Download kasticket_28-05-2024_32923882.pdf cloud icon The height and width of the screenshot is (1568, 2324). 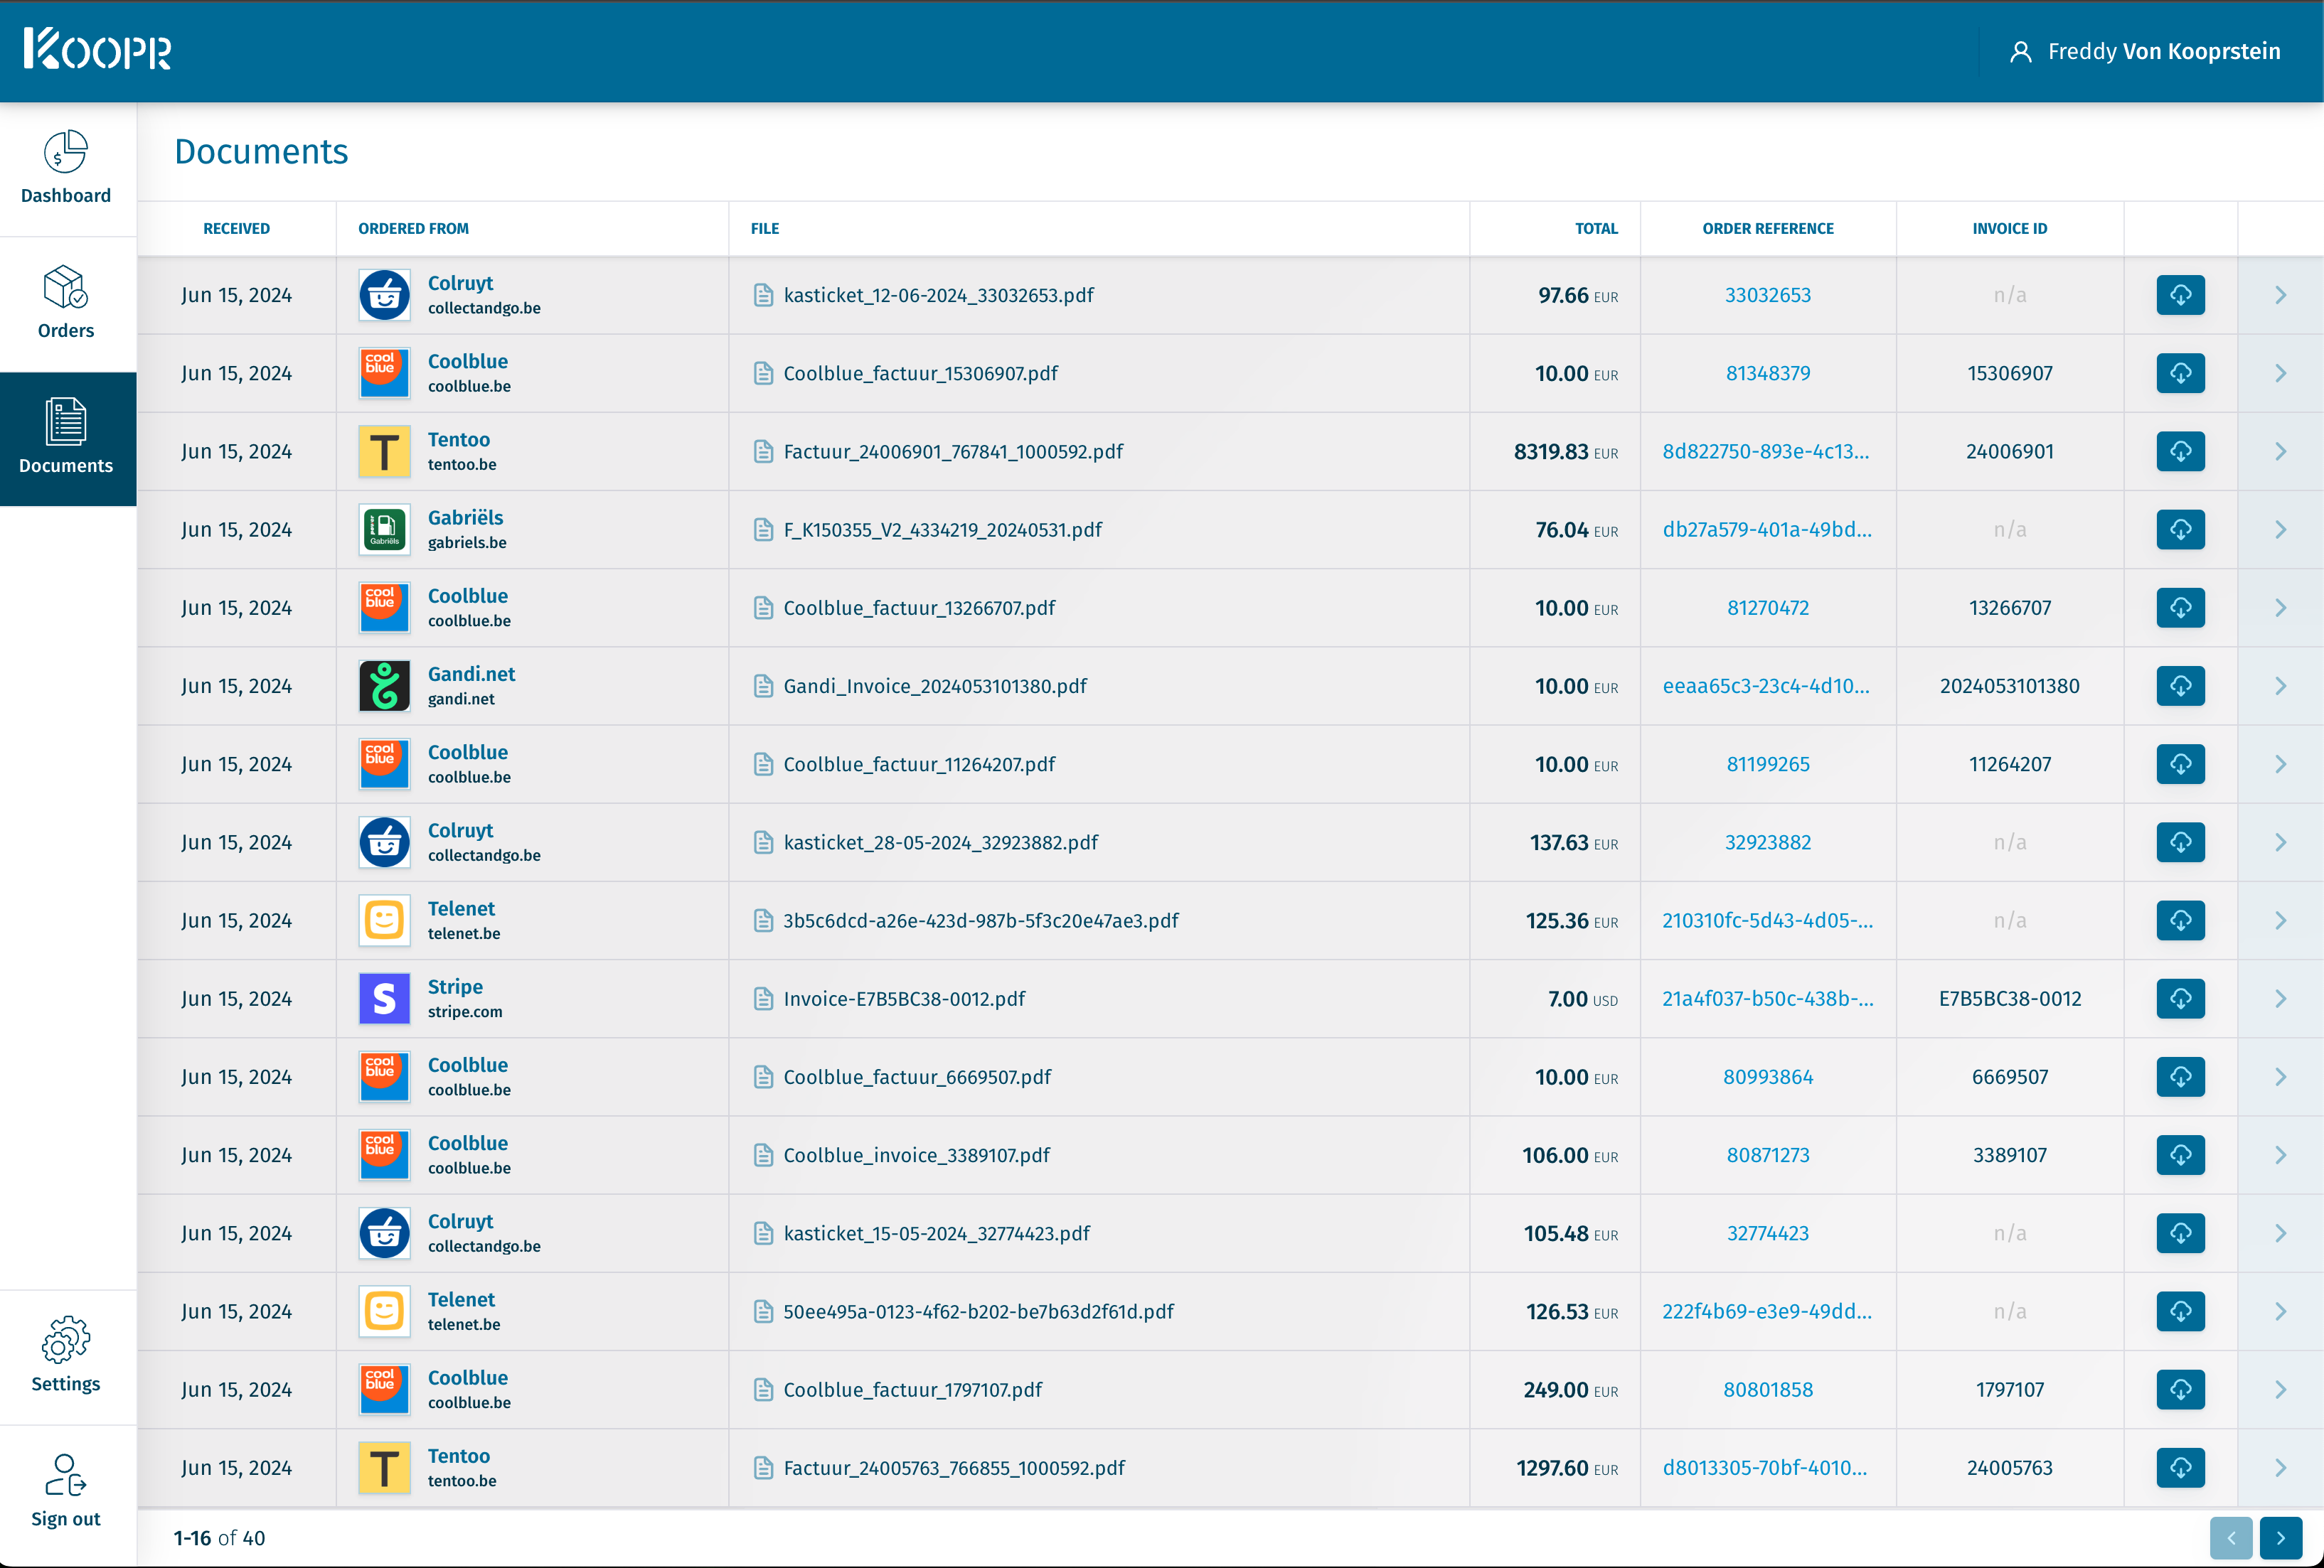[2180, 842]
